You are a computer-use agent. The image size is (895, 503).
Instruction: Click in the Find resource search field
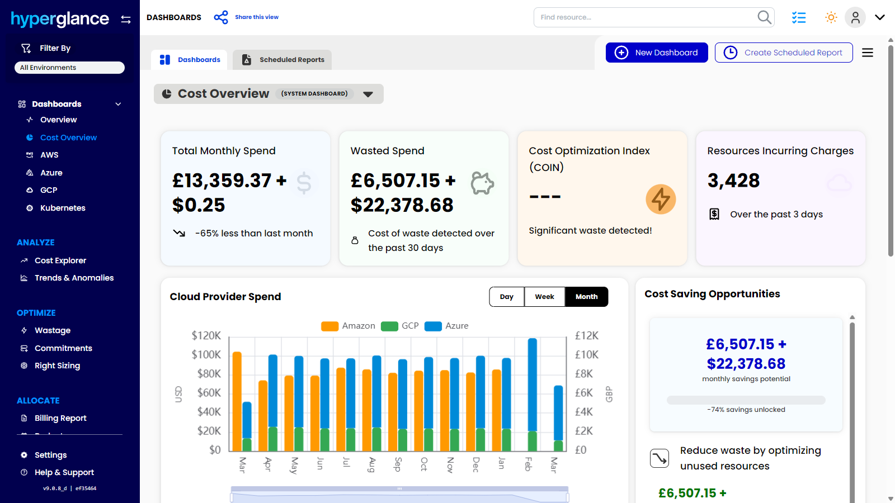point(643,17)
